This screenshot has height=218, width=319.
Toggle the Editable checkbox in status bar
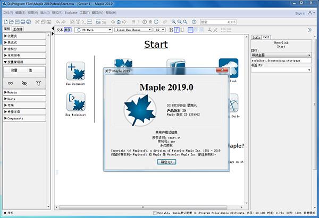tap(155, 213)
